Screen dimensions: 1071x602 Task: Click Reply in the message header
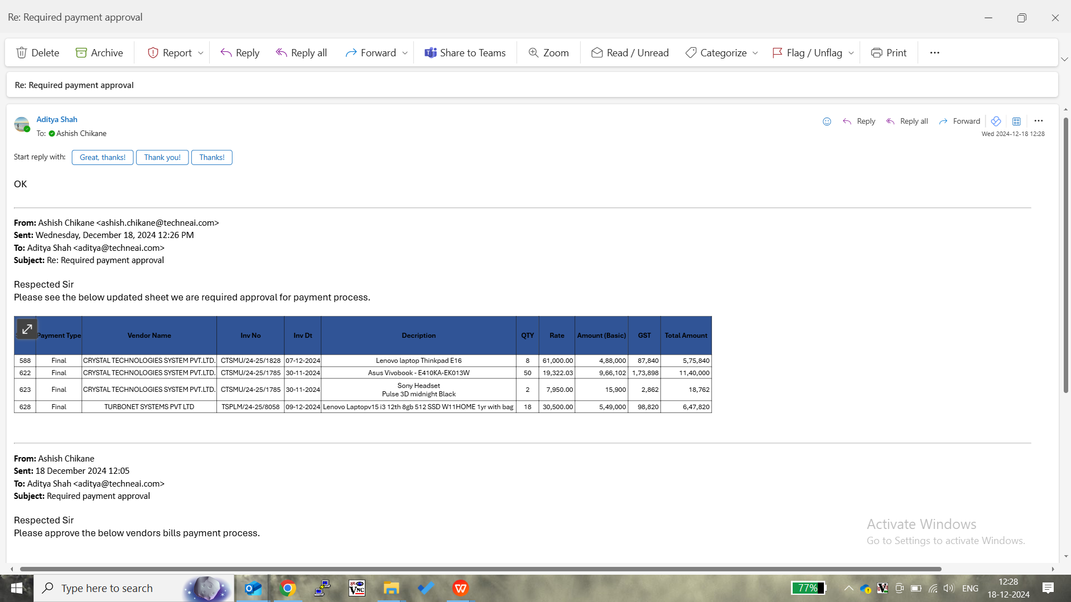(x=859, y=122)
